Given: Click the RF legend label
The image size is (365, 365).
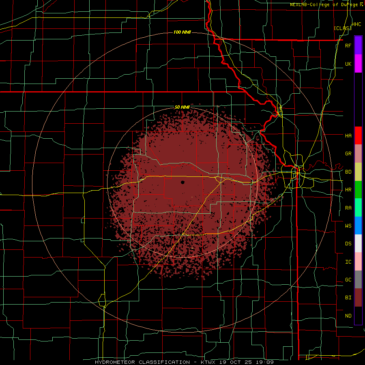Looking at the screenshot, I should coord(348,45).
